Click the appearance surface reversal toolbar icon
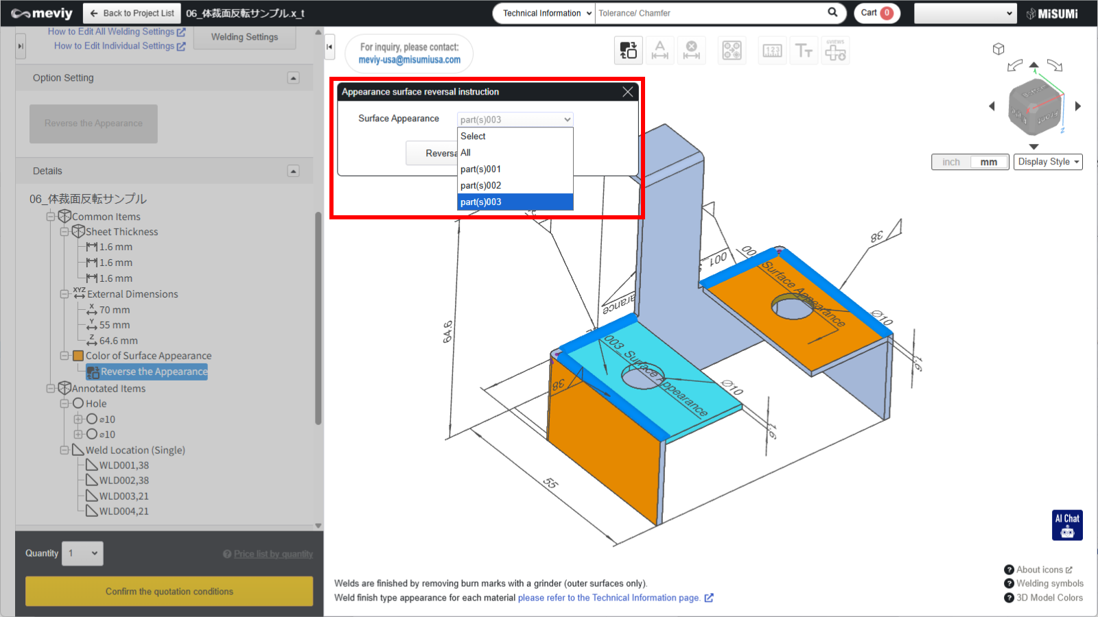The width and height of the screenshot is (1098, 617). click(x=628, y=51)
